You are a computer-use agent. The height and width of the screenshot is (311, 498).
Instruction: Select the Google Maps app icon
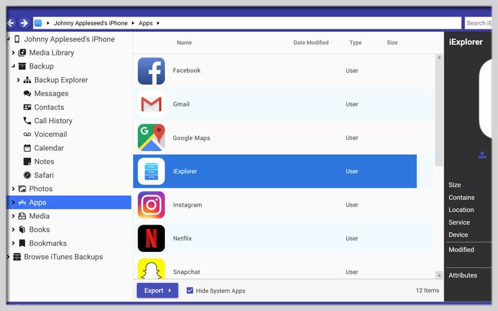[x=151, y=137]
